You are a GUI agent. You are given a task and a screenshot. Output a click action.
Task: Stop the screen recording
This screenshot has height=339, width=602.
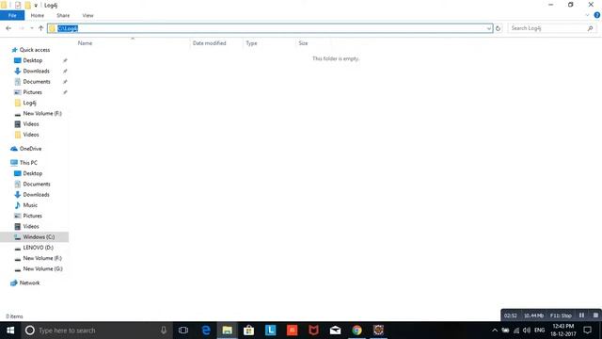coord(595,315)
